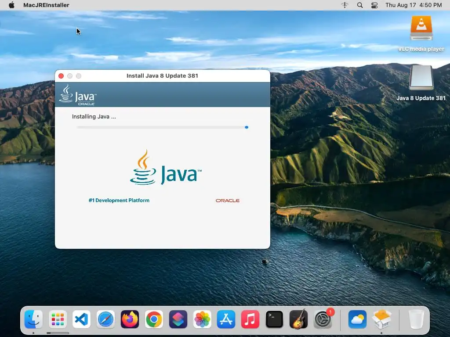Click the Java installation progress bar

[163, 127]
